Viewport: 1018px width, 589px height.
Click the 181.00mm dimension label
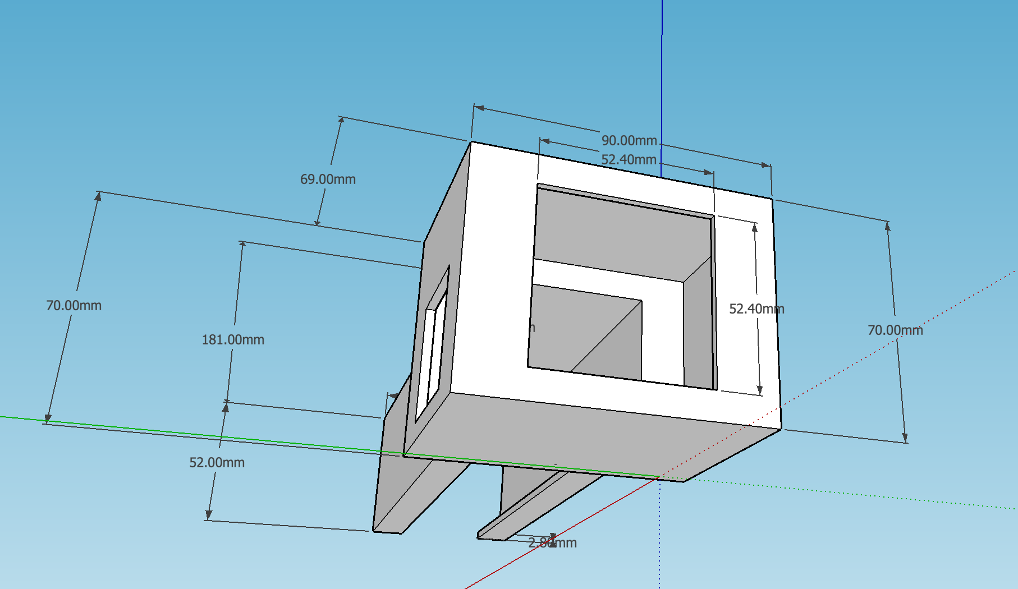coord(233,340)
